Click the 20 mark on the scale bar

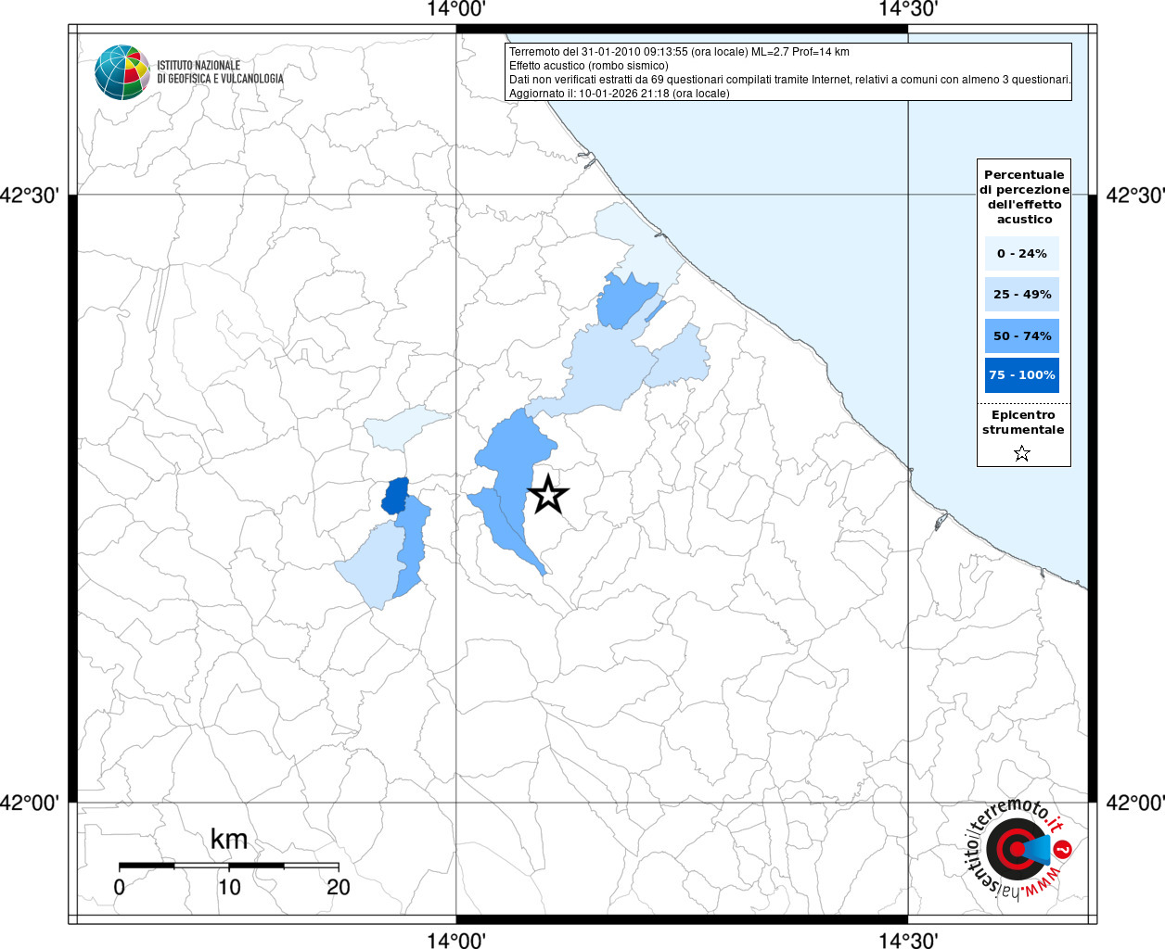339,887
